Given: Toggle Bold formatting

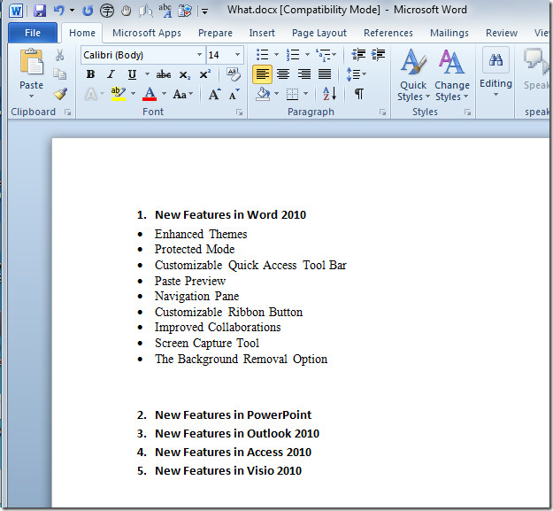Looking at the screenshot, I should click(x=90, y=74).
